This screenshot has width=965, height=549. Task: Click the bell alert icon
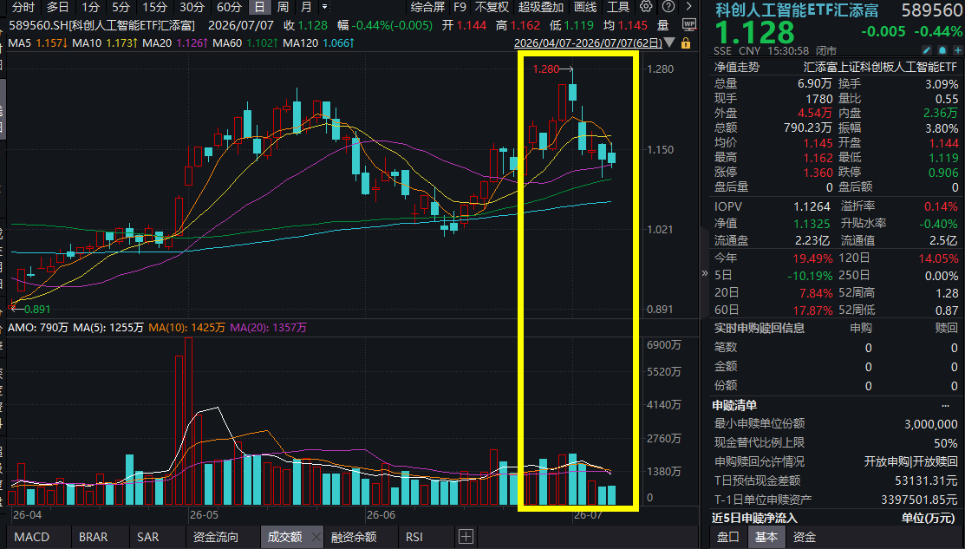[942, 50]
